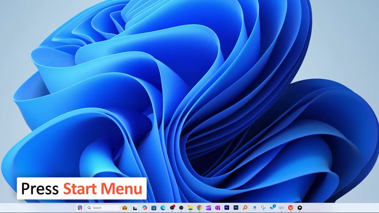The height and width of the screenshot is (213, 379).
Task: Open File Explorer folder icon
Action: coord(190,208)
